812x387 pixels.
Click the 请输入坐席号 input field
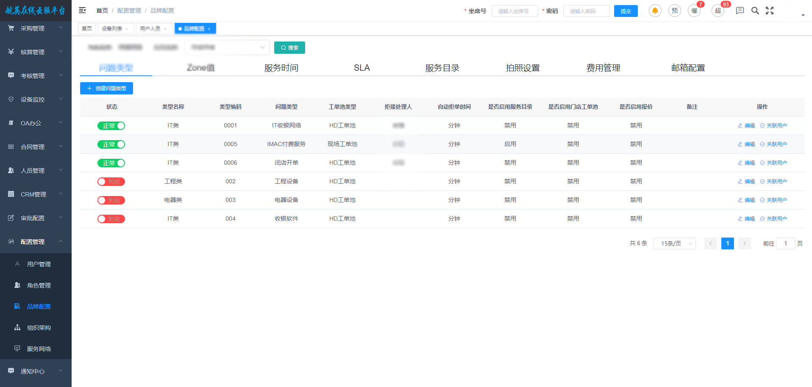point(514,11)
